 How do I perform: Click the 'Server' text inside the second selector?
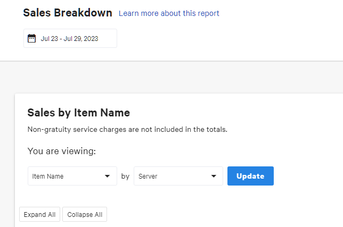point(148,176)
